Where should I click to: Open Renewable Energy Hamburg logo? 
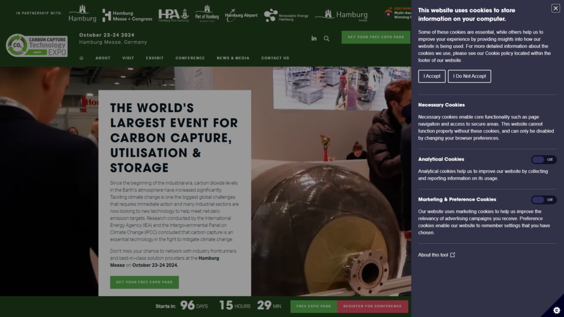(x=286, y=16)
